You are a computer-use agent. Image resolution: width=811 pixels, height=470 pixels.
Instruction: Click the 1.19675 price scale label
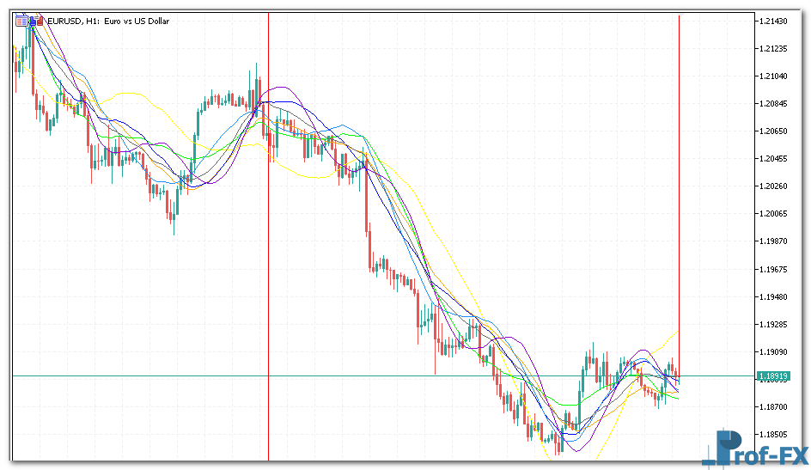coord(773,269)
